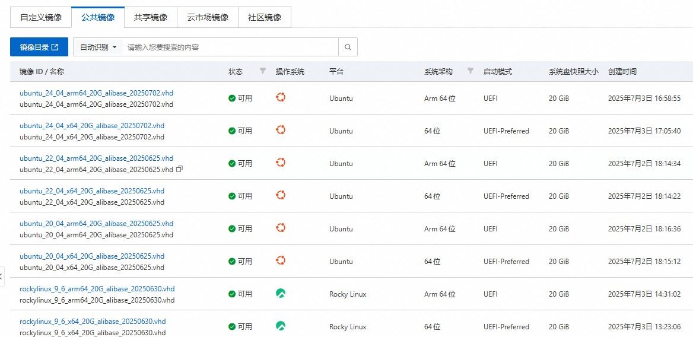Open ubuntu_24_04_x64_20G_alibase_20250702.vhd image link

[92, 126]
